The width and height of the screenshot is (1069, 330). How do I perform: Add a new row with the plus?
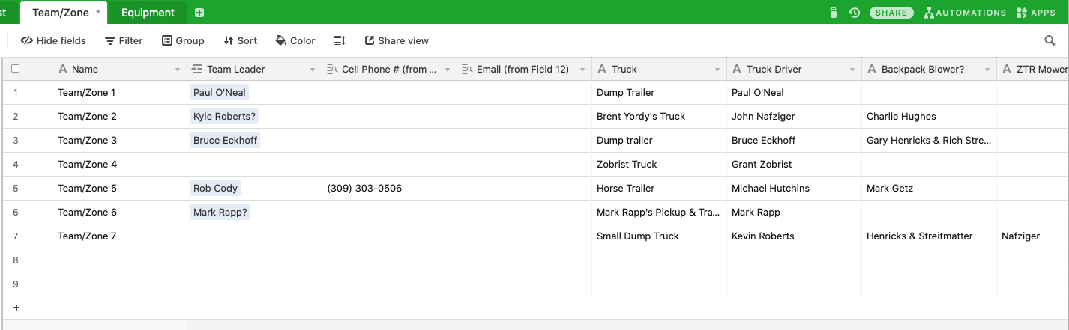coord(16,308)
